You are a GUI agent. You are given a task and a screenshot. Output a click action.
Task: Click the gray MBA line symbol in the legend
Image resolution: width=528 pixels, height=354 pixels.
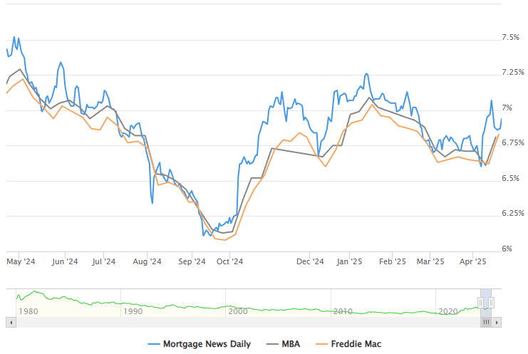[271, 344]
